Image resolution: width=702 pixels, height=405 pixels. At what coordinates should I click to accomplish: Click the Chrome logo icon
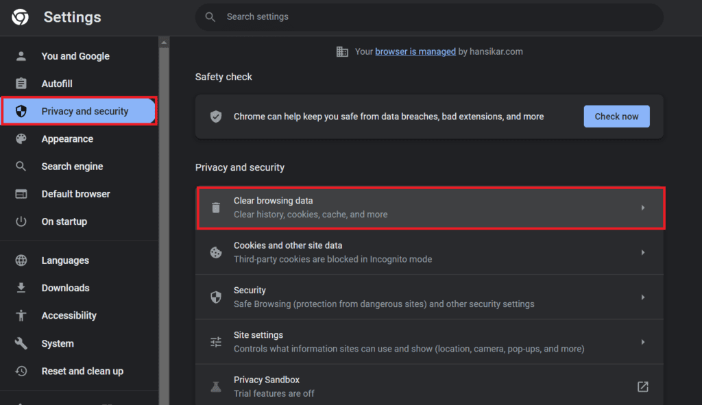pyautogui.click(x=21, y=17)
